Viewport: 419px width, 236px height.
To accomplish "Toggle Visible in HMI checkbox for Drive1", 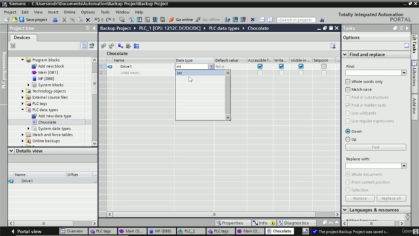I will pos(301,66).
